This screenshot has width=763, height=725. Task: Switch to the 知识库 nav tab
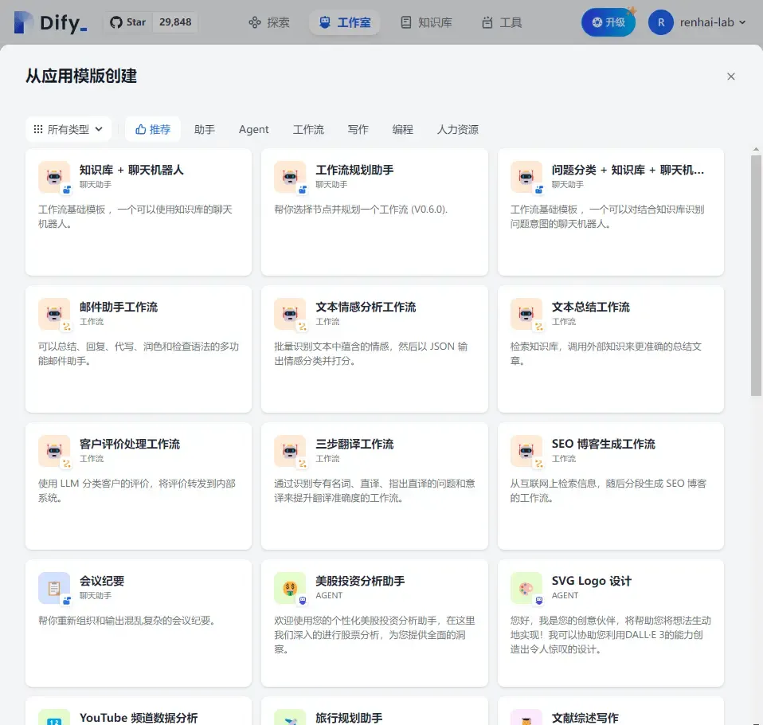point(426,22)
